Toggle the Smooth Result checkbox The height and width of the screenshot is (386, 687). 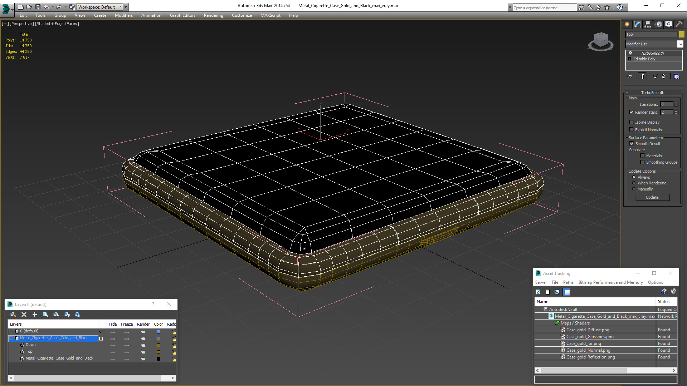tap(632, 144)
